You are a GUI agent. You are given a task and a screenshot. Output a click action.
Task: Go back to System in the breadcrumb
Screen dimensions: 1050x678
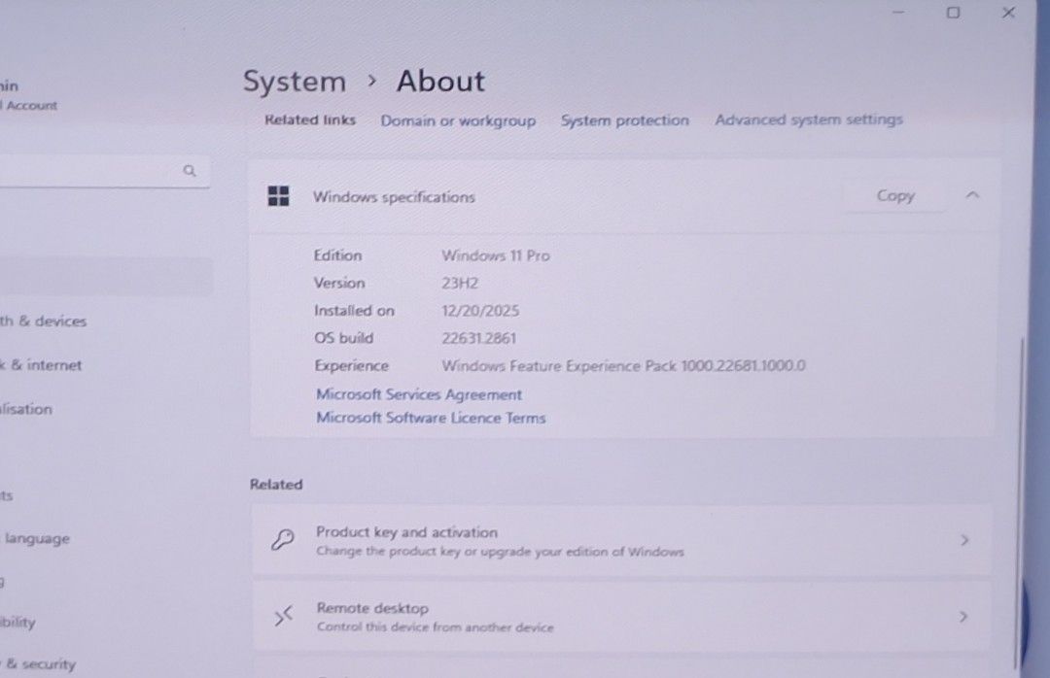294,82
